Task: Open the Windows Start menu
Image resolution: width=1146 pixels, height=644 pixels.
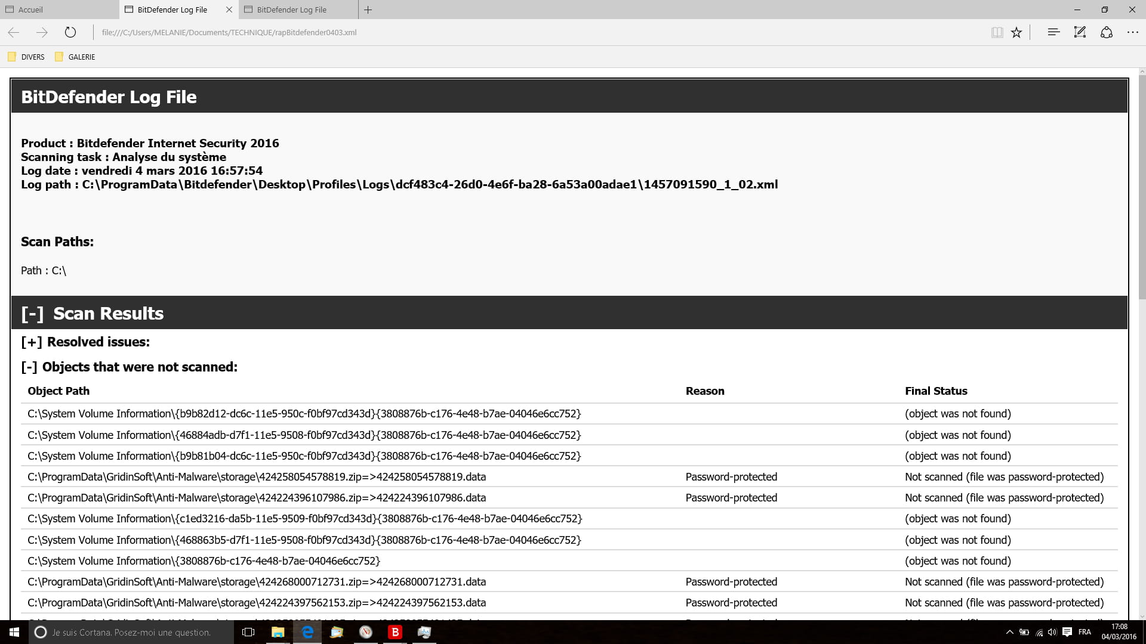Action: coord(14,632)
